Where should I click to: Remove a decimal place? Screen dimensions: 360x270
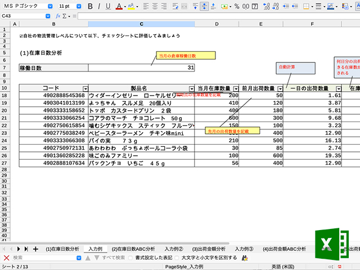pos(276,6)
